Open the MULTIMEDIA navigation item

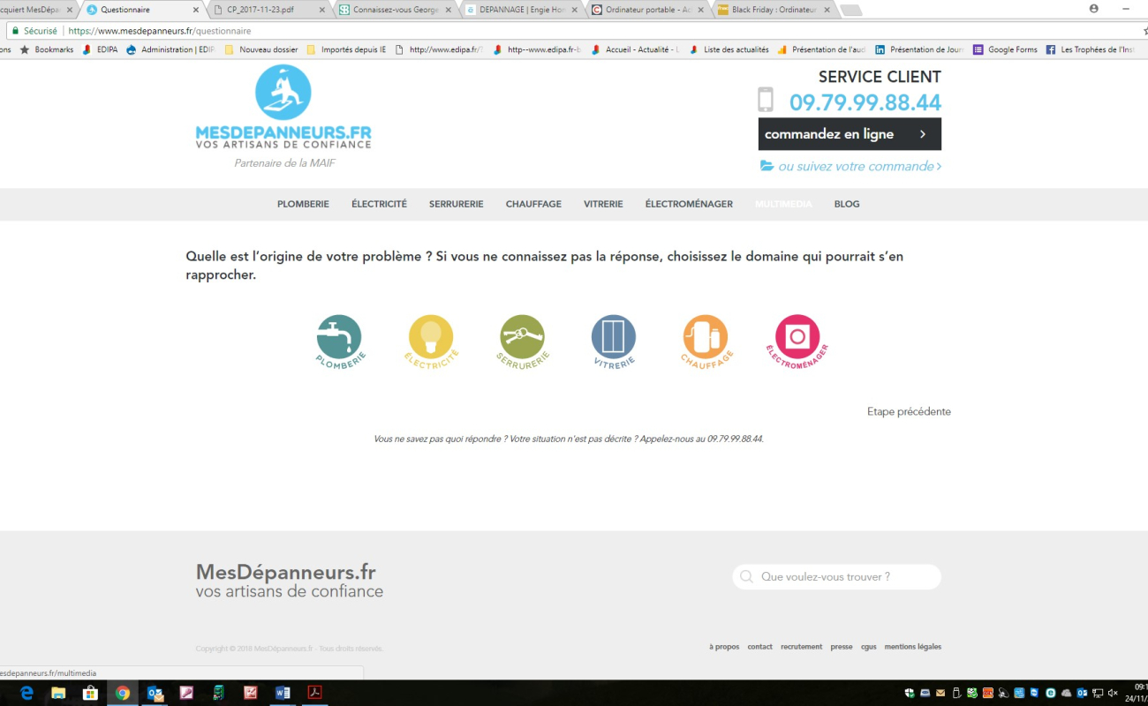point(783,204)
